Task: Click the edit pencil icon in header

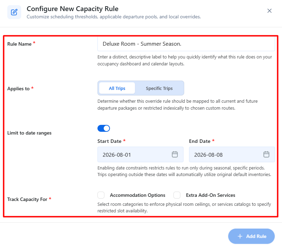Action: tap(14, 12)
